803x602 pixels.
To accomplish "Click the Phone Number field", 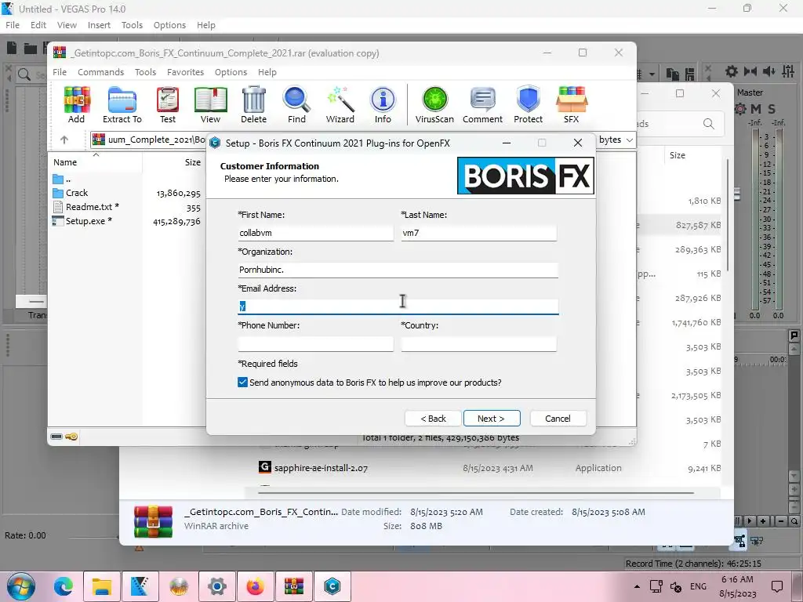I will coord(315,343).
